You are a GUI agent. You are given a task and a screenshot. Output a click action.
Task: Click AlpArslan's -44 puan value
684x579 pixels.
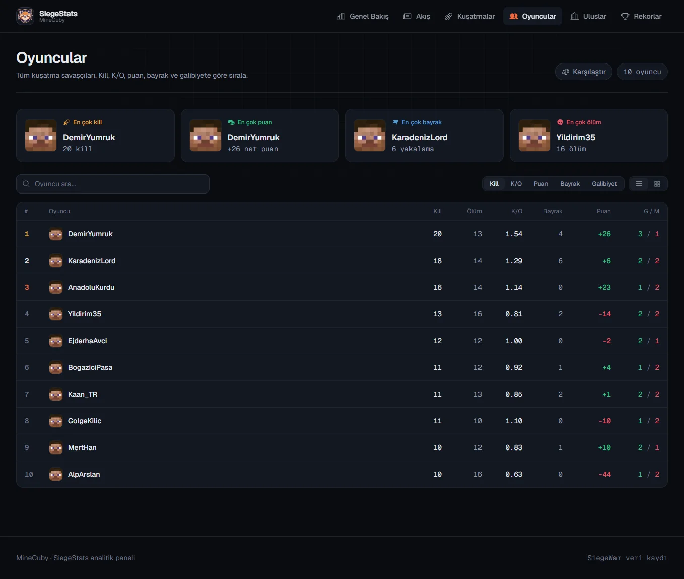604,474
